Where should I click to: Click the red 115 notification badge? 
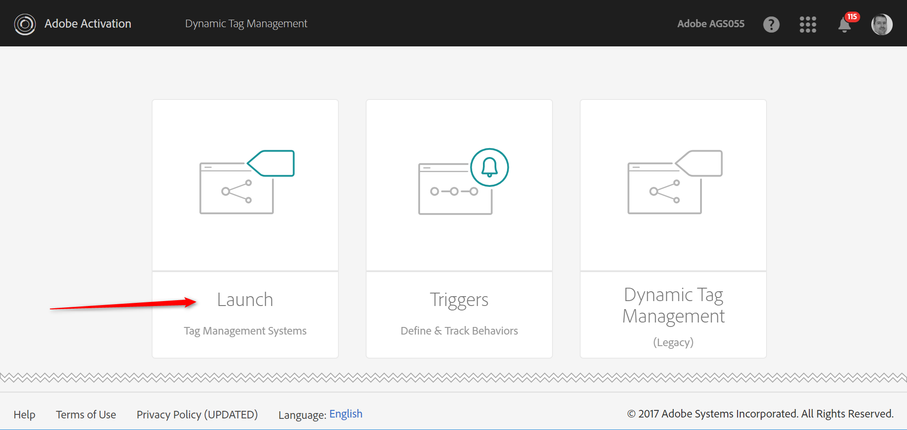(852, 17)
